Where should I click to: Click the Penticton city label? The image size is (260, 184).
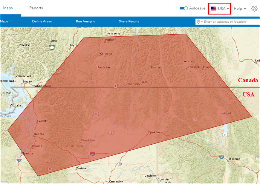coord(104,67)
